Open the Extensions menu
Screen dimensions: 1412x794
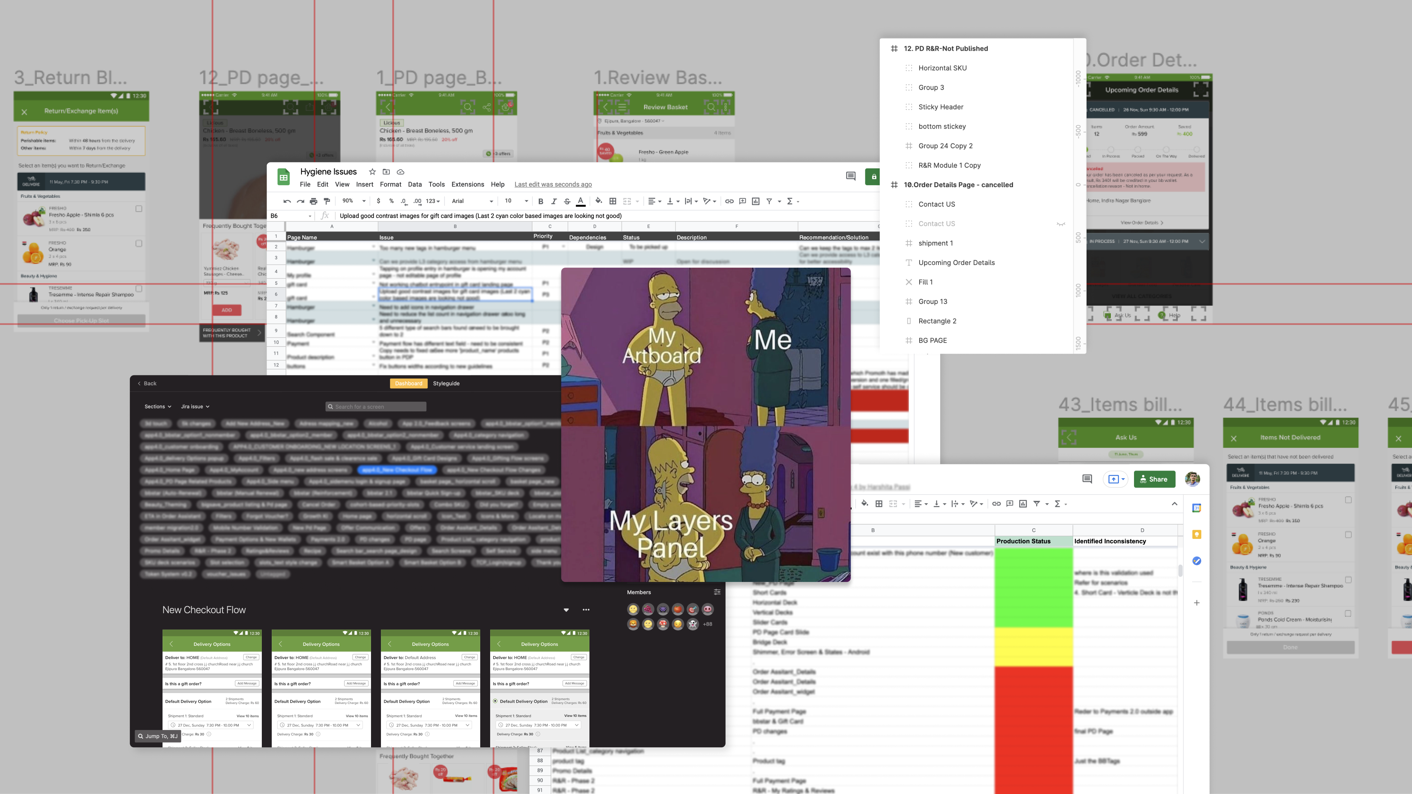tap(468, 184)
